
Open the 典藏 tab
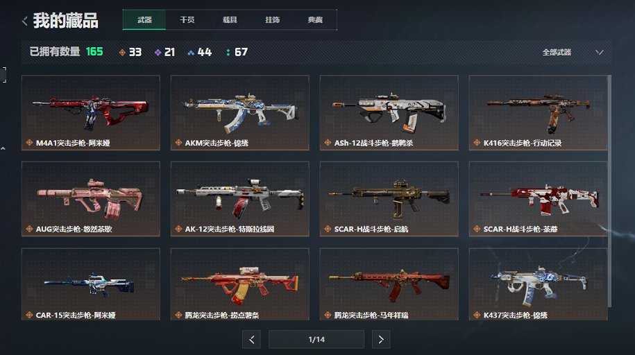click(315, 20)
